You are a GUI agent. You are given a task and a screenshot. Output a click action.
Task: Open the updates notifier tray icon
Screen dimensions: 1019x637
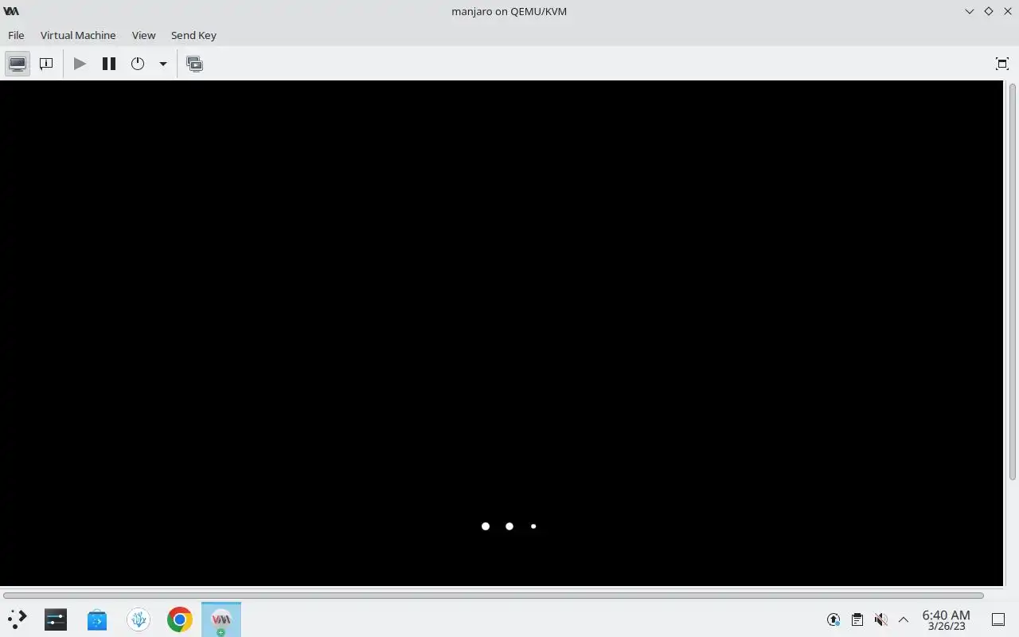tap(834, 619)
